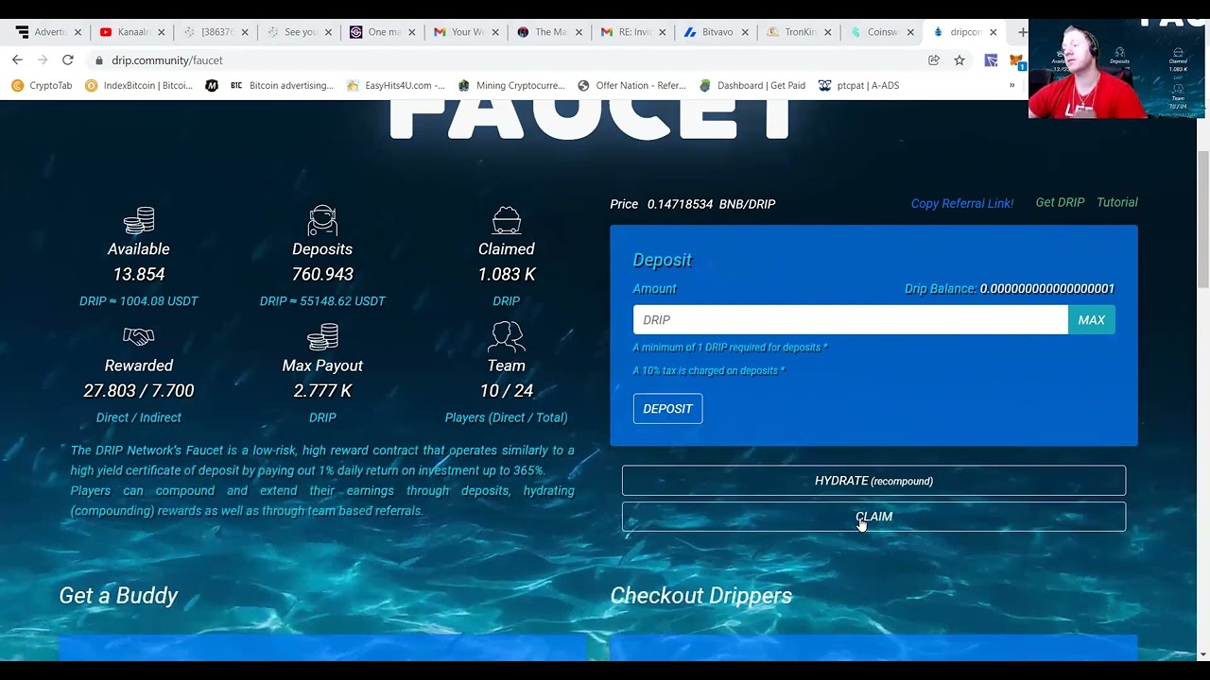Close the Advertising tab
Screen dimensions: 1210x680
point(78,32)
